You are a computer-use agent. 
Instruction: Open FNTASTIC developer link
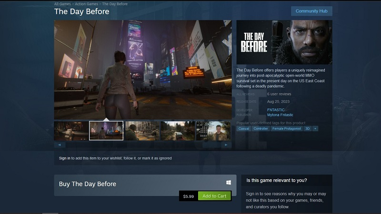coord(277,110)
